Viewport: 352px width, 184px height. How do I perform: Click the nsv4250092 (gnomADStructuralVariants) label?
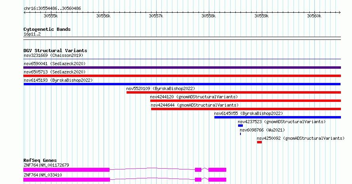click(x=301, y=138)
